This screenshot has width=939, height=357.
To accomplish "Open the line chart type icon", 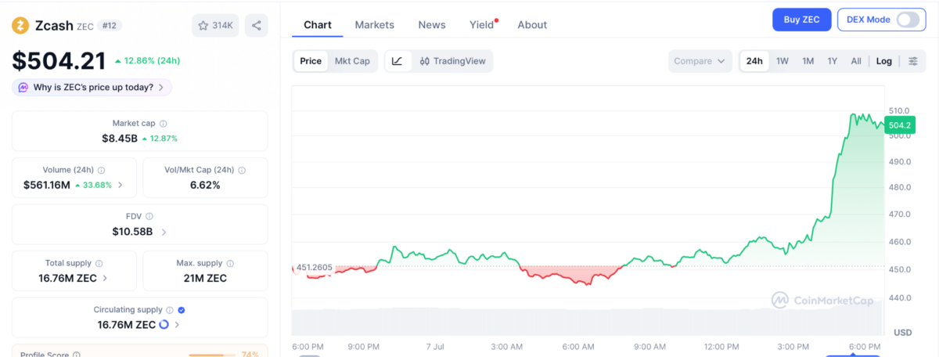I will click(398, 61).
